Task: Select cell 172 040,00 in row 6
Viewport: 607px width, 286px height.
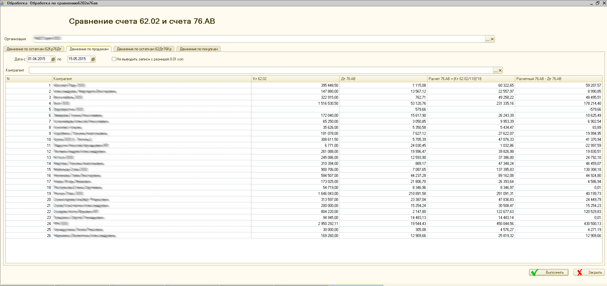Action: 296,115
